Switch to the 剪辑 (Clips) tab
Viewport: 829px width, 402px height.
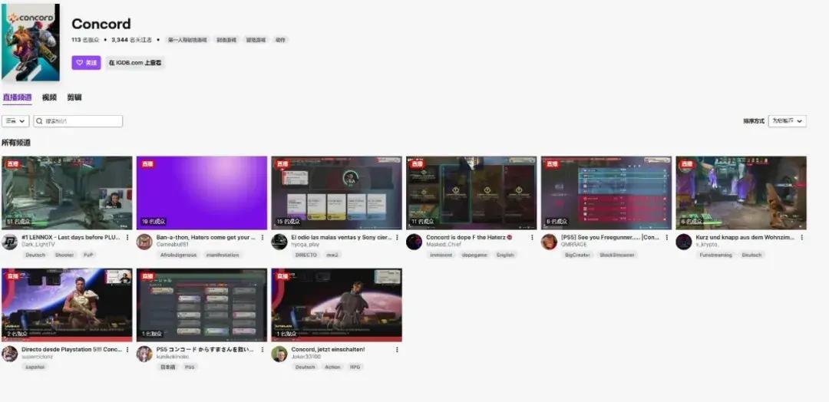74,97
